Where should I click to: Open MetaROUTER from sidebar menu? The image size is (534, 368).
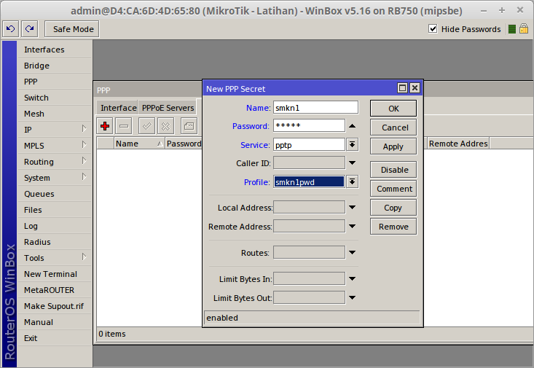[55, 289]
